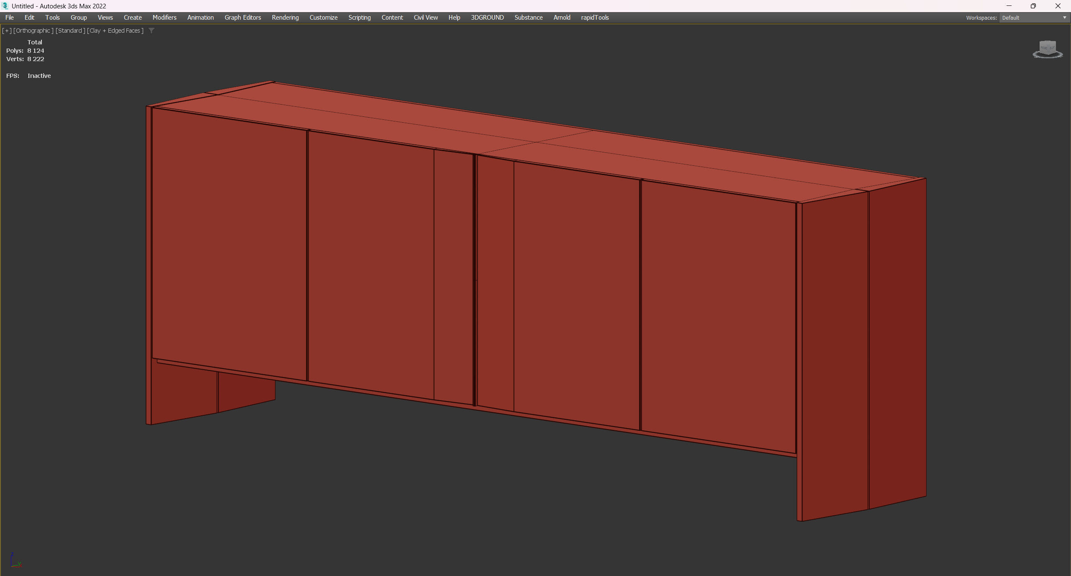Open the Scripting menu
This screenshot has height=576, width=1071.
(360, 18)
